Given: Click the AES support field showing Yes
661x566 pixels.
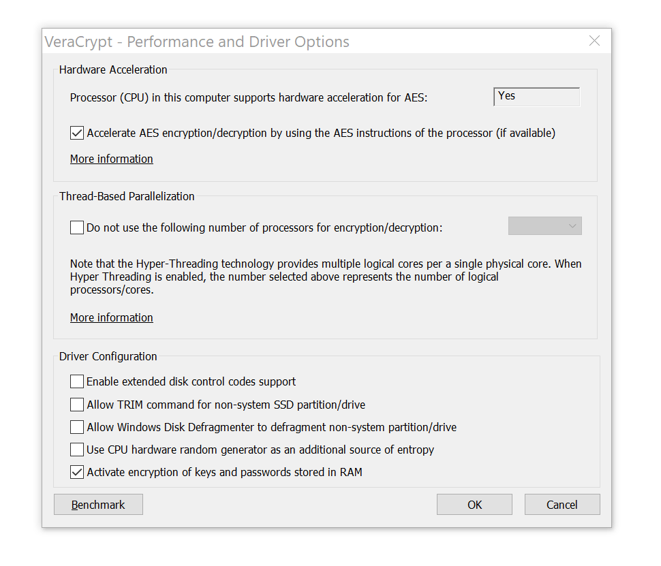Looking at the screenshot, I should tap(536, 97).
